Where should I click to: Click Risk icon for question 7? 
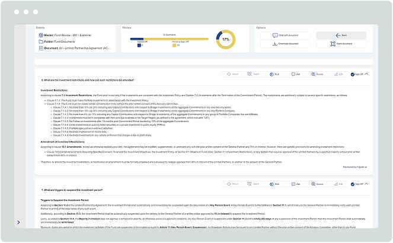pyautogui.click(x=274, y=184)
